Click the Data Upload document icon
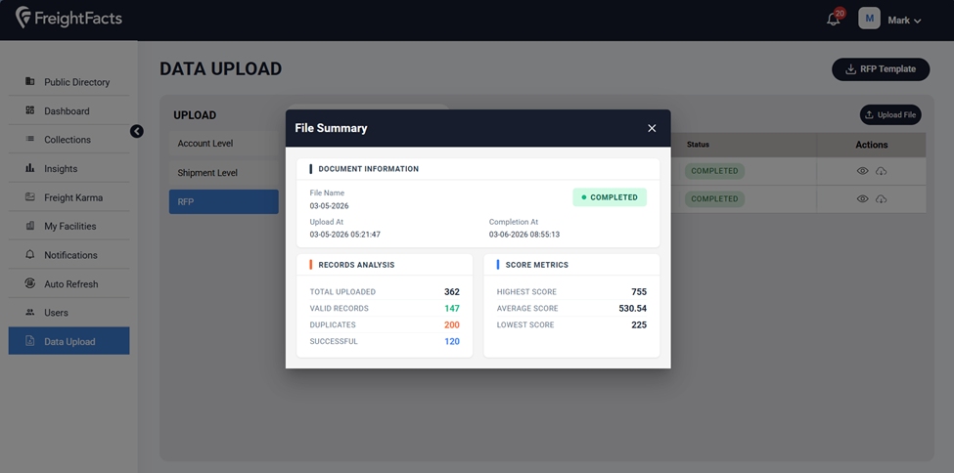 [29, 340]
